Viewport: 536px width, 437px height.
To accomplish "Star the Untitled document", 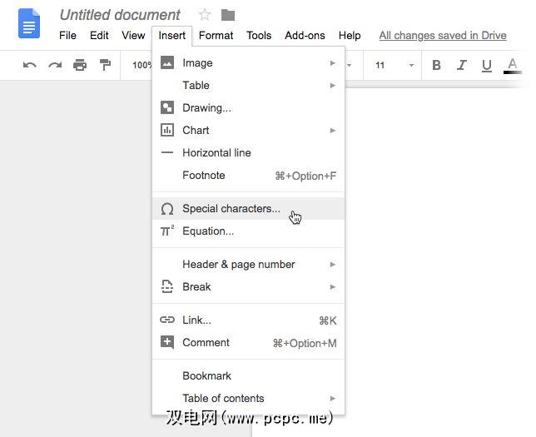I will [205, 15].
